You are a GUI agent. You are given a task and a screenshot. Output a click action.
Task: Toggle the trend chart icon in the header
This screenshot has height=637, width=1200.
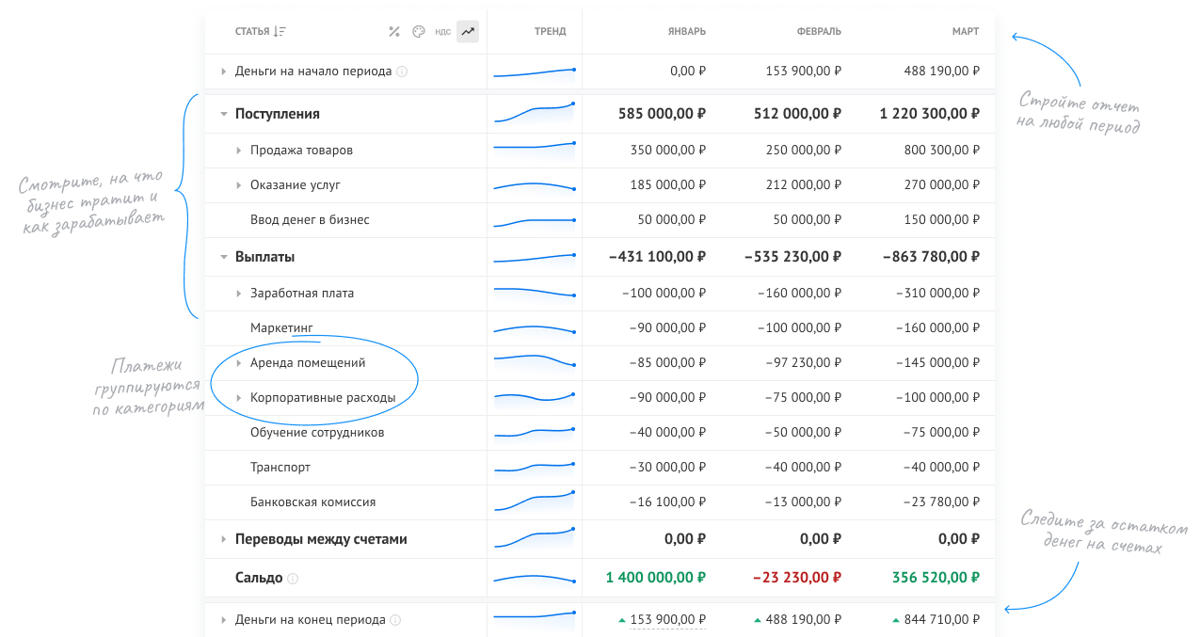coord(468,31)
